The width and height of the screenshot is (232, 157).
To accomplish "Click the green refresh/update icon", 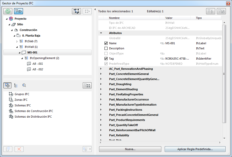I will point(8,11).
